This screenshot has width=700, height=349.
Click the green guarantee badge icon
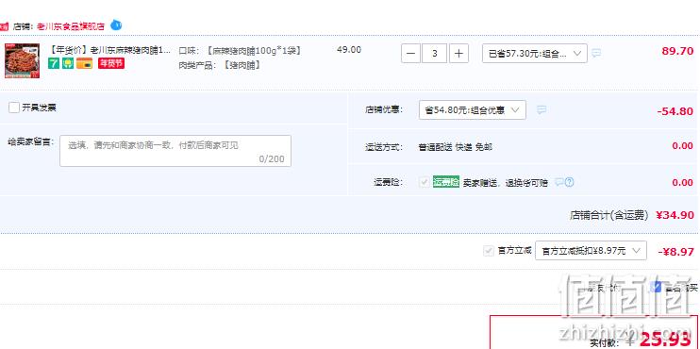[68, 63]
